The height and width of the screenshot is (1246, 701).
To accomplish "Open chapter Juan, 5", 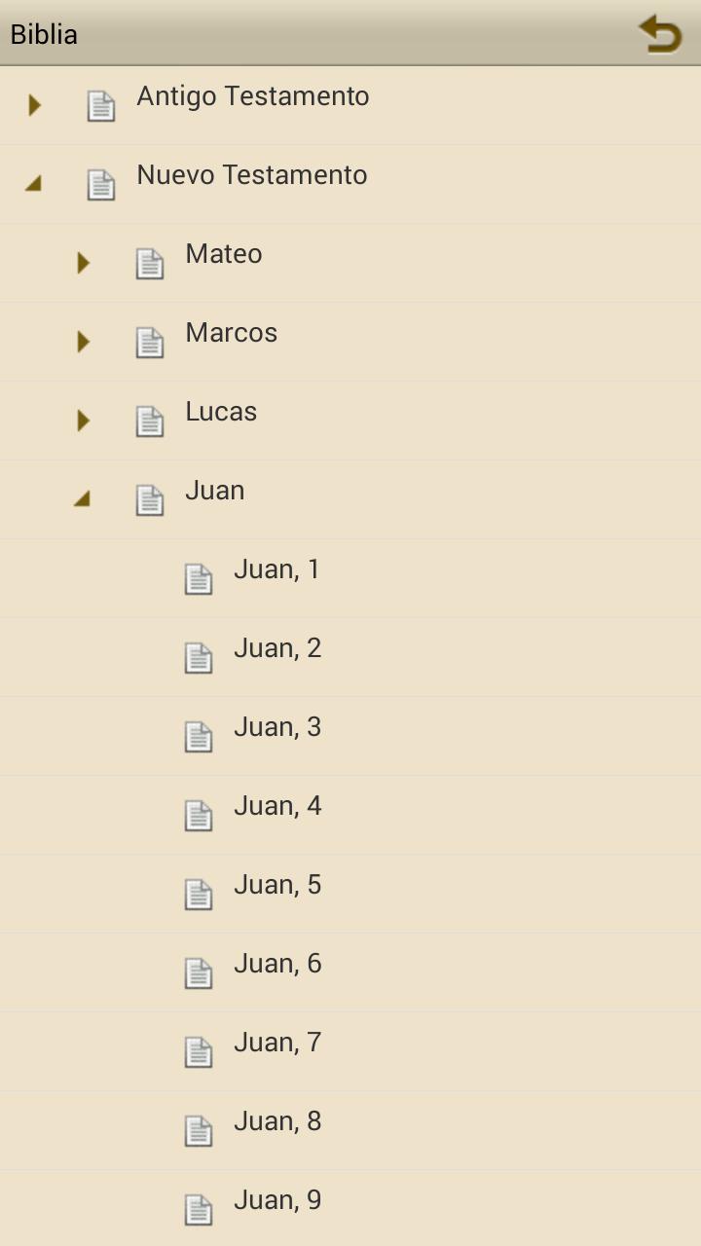I will coord(277,886).
